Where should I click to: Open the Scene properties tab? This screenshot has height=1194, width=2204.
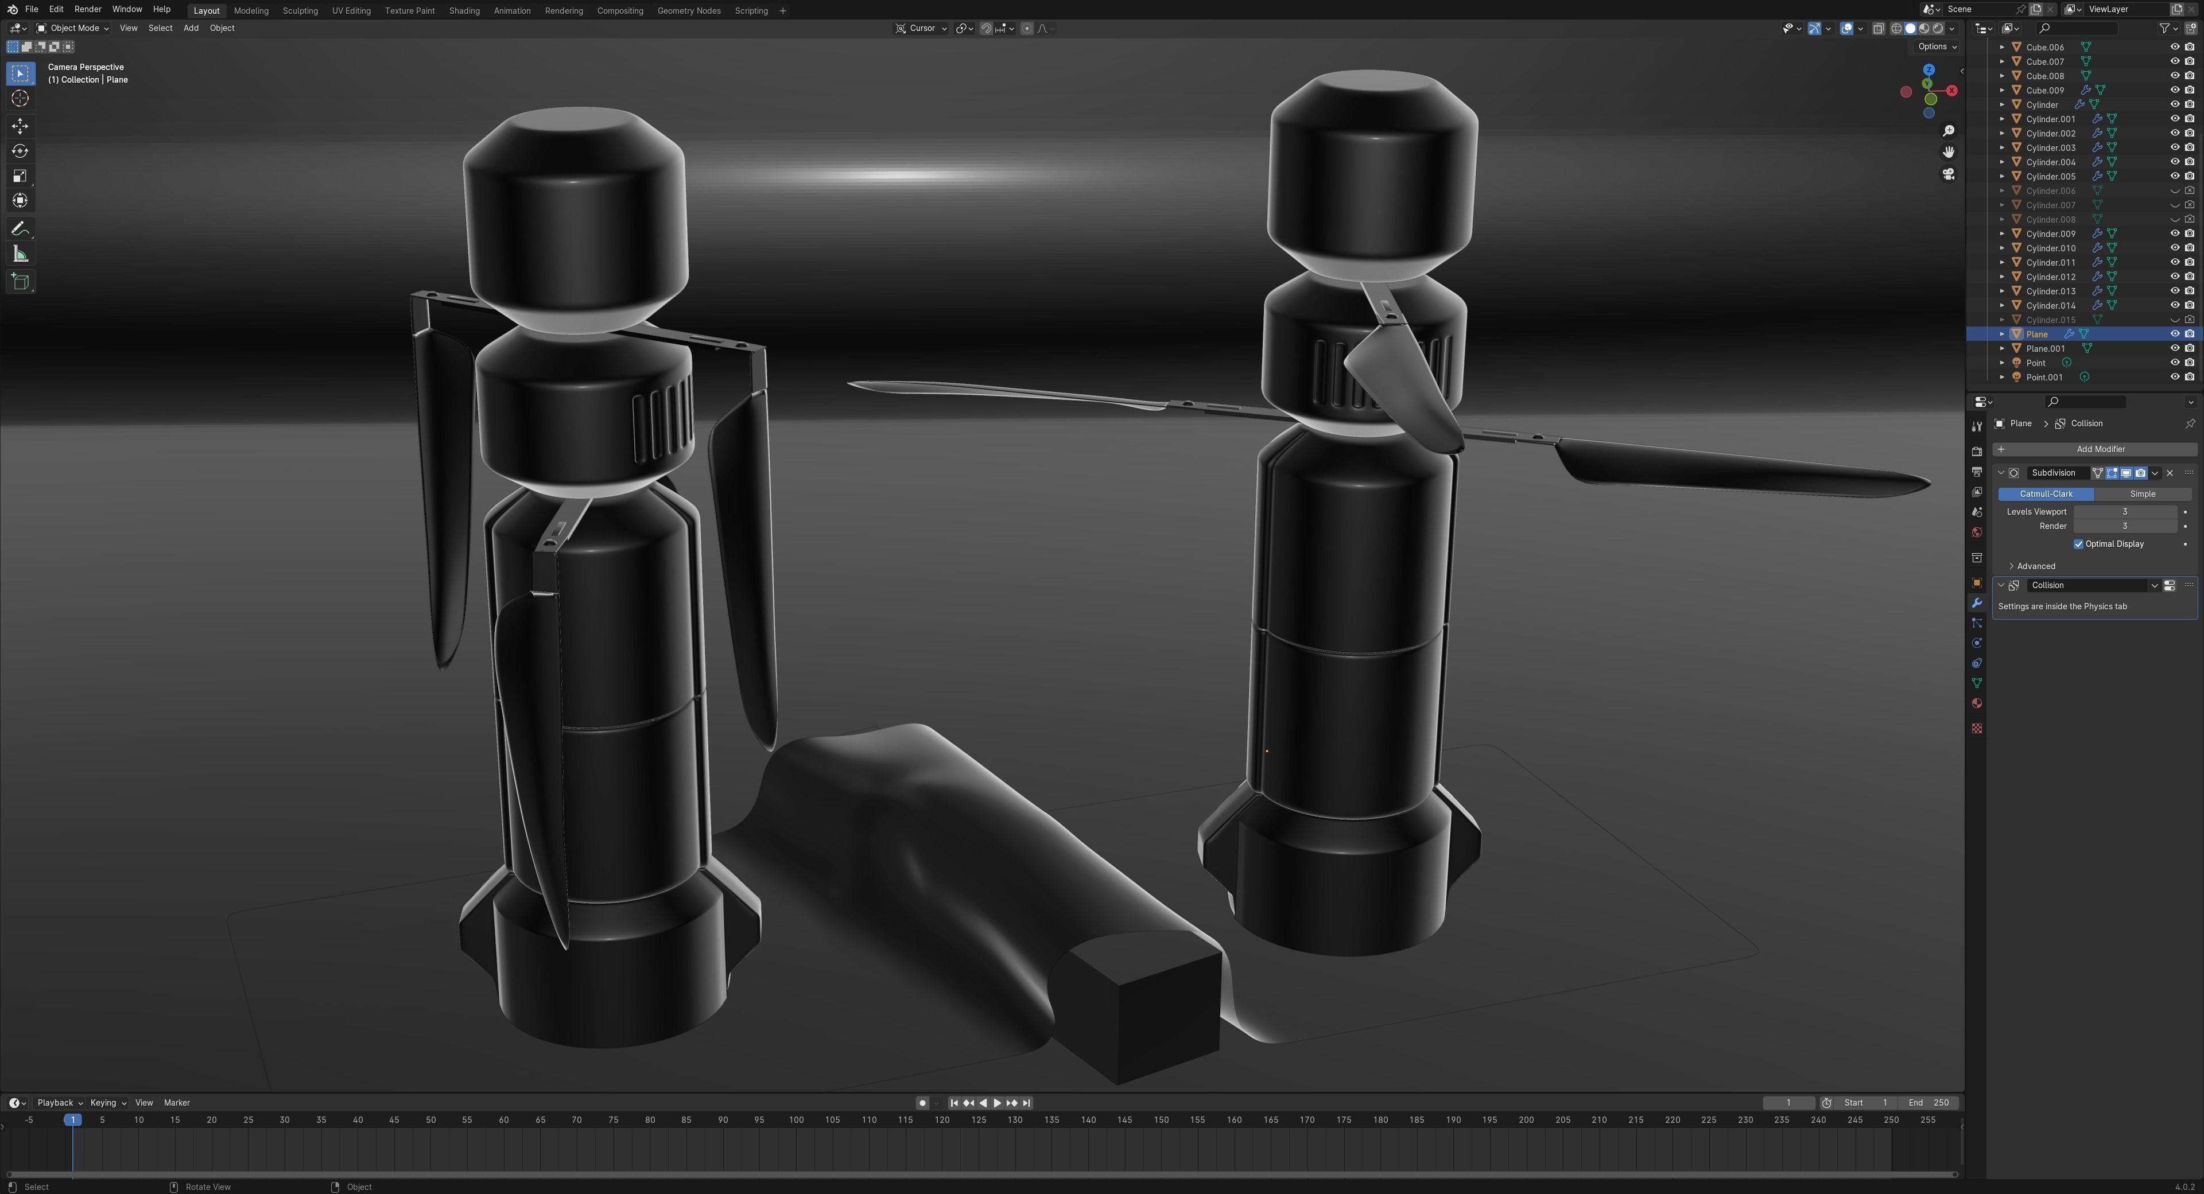1976,512
